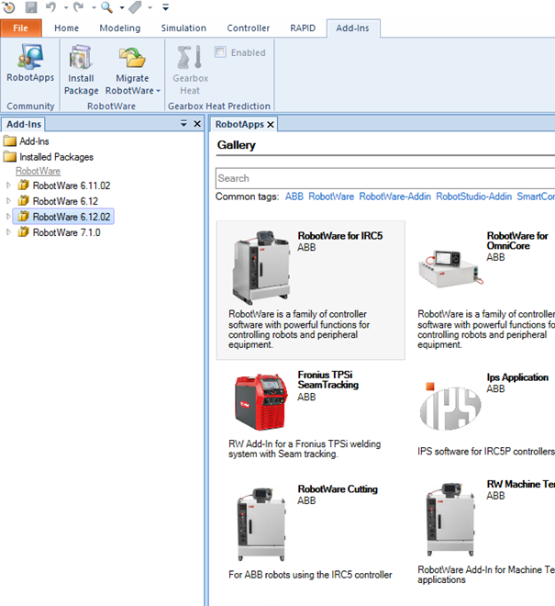Click the Fronius TPSi welder image
The width and height of the screenshot is (555, 606).
(x=261, y=402)
